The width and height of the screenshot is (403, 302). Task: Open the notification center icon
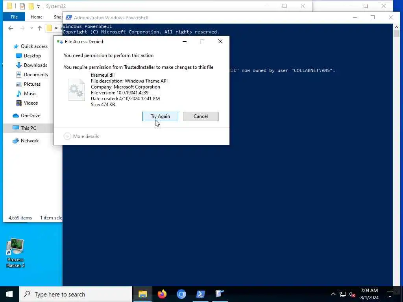390,294
